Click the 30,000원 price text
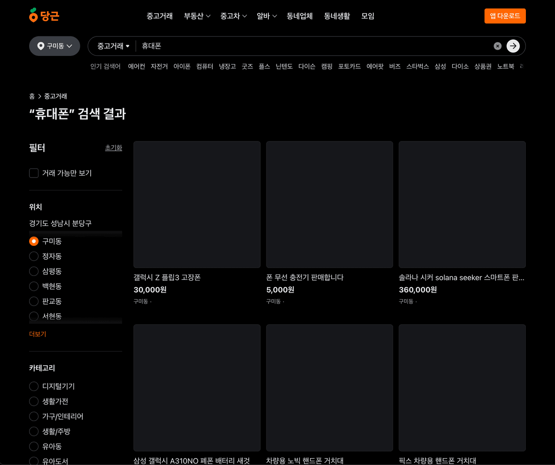The height and width of the screenshot is (465, 555). (150, 290)
